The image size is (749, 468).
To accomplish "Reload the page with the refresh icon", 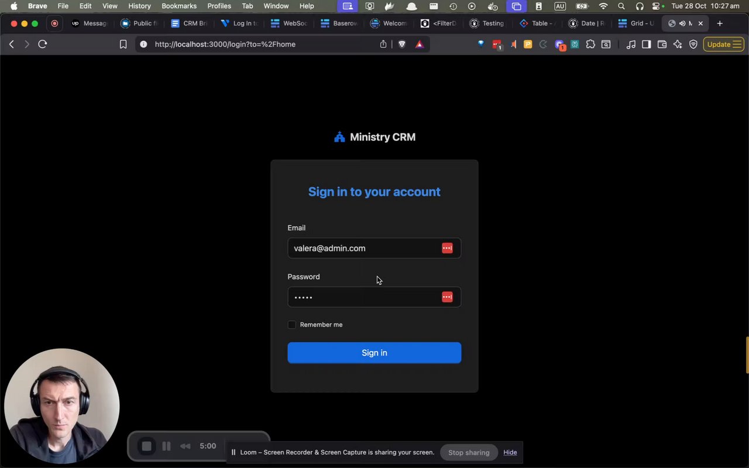I will 43,44.
